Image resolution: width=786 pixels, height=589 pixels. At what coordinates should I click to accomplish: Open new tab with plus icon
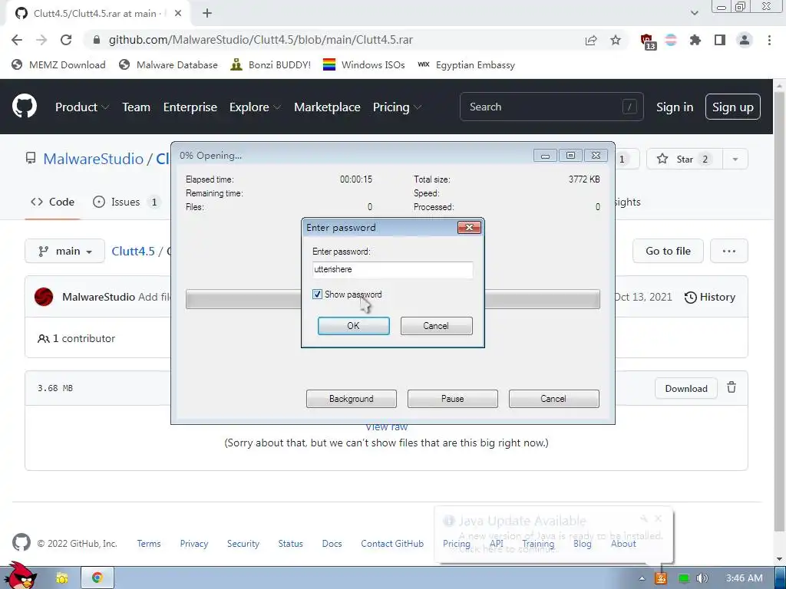coord(207,14)
